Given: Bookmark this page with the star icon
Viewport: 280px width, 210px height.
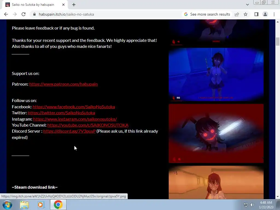Looking at the screenshot, I should [x=246, y=14].
